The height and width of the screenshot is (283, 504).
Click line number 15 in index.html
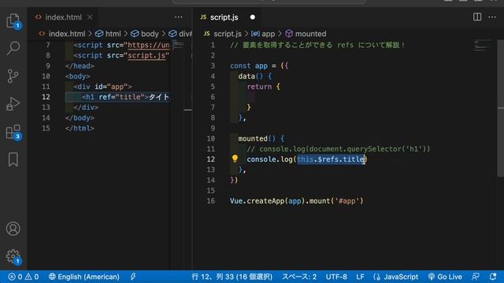pos(46,128)
